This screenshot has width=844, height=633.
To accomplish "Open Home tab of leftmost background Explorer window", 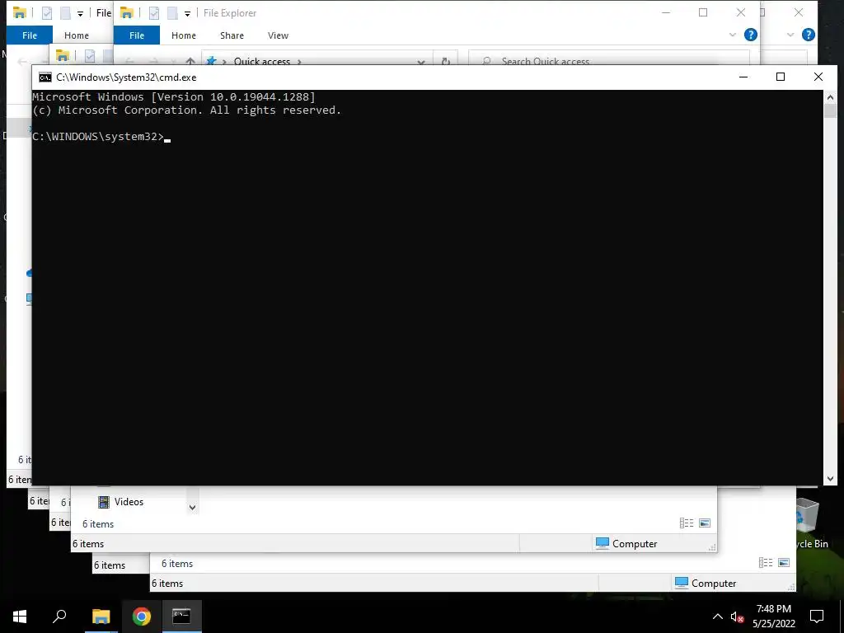I will click(77, 35).
